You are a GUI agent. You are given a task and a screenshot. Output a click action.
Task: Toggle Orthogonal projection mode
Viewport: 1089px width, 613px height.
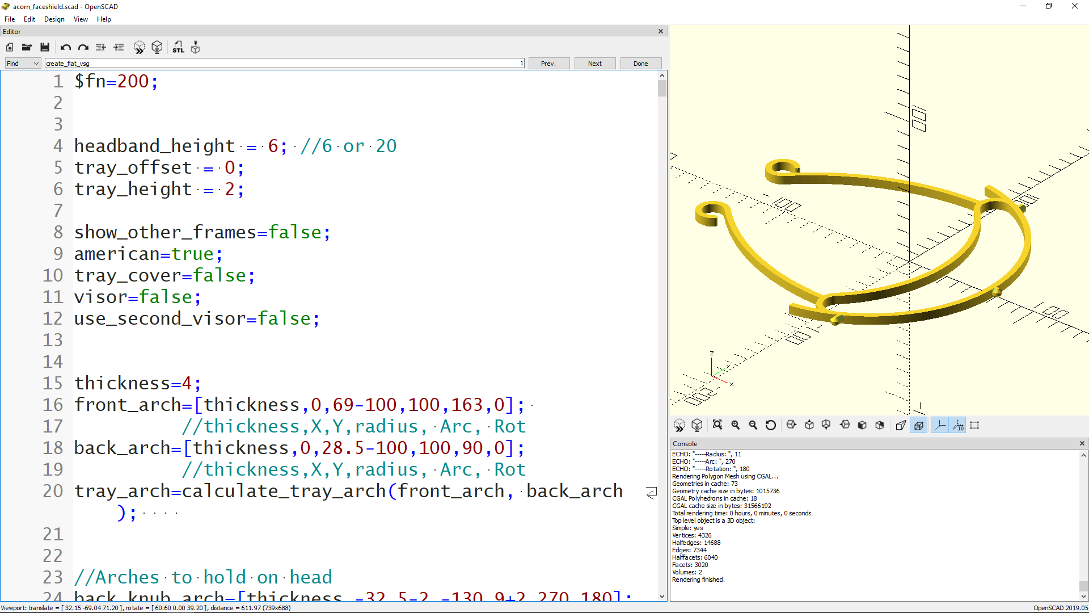(x=919, y=425)
